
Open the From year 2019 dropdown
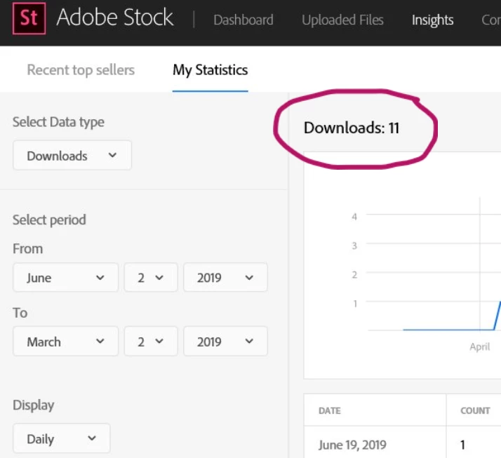(x=225, y=277)
